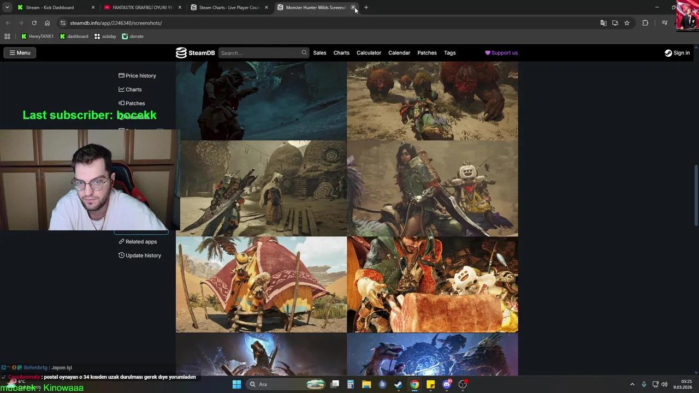Click the Sign in button

click(x=677, y=53)
